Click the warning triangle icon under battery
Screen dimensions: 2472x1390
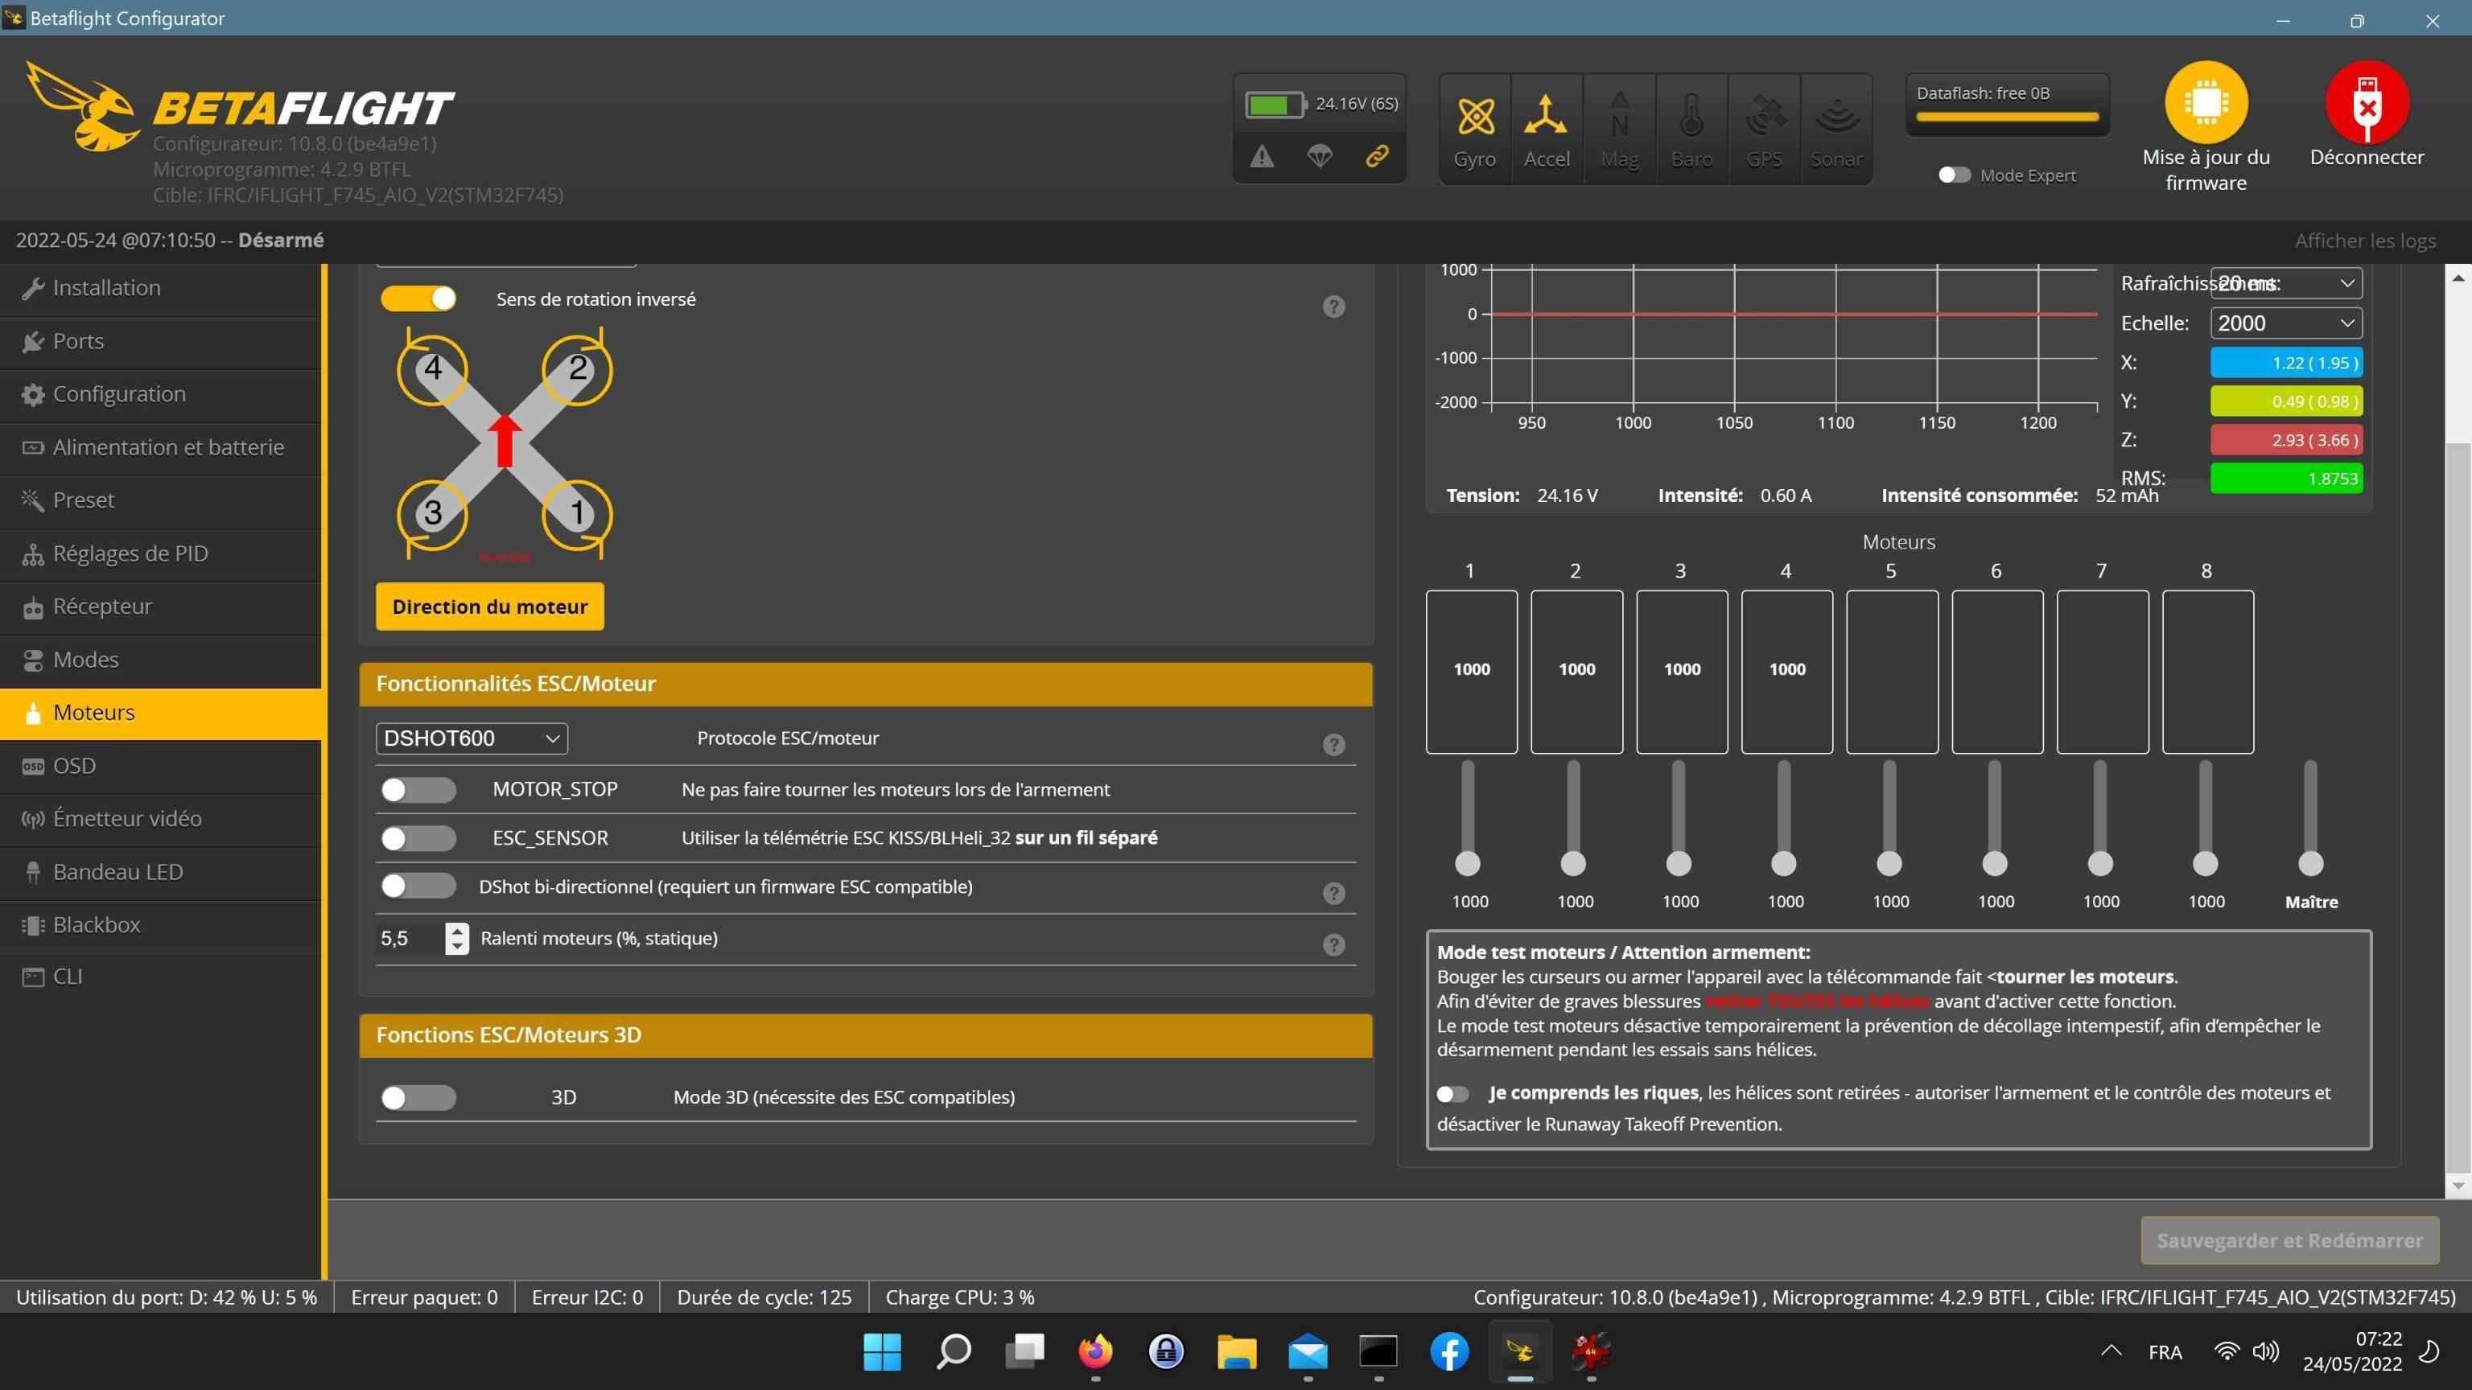pyautogui.click(x=1262, y=155)
